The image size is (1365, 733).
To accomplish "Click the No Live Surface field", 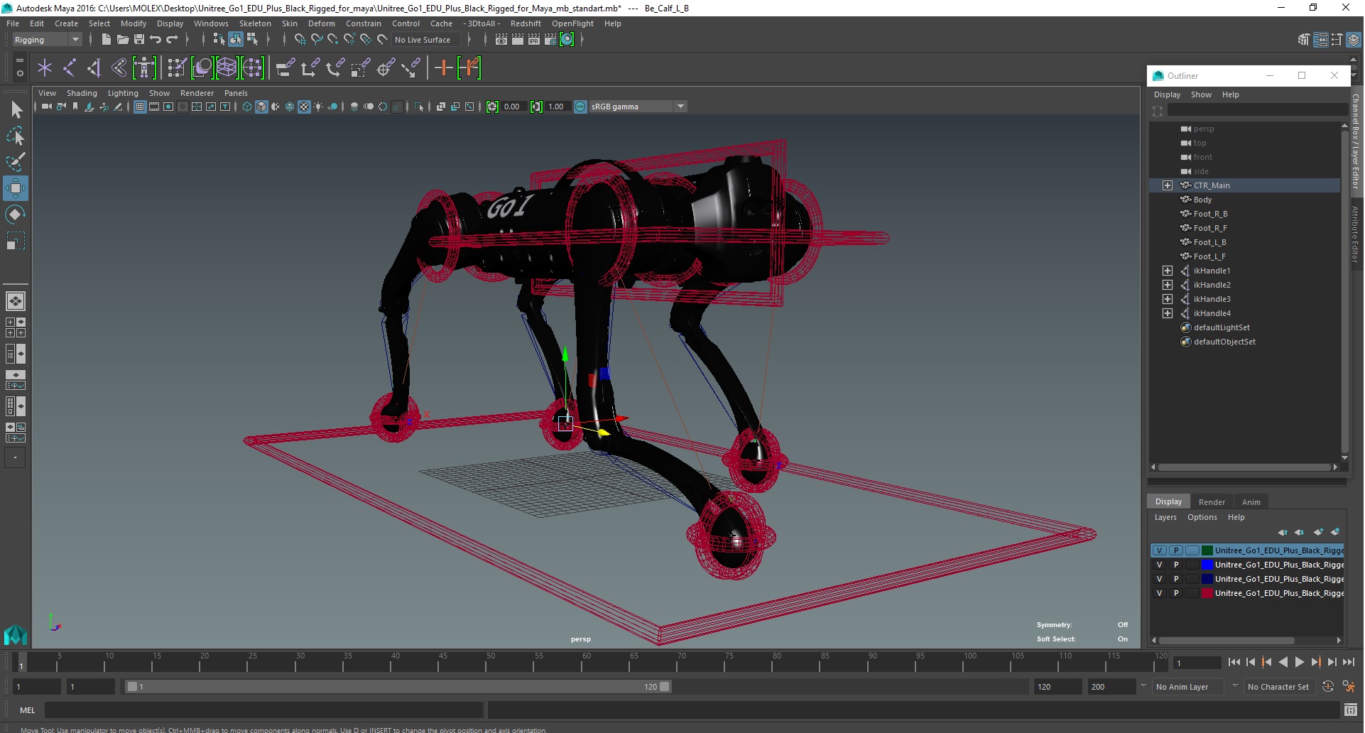I will tap(428, 40).
